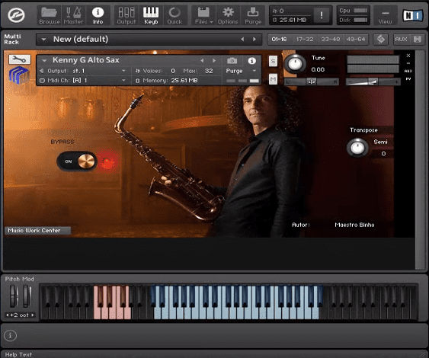Open the snapshot camera view
429x358 pixels.
click(232, 60)
